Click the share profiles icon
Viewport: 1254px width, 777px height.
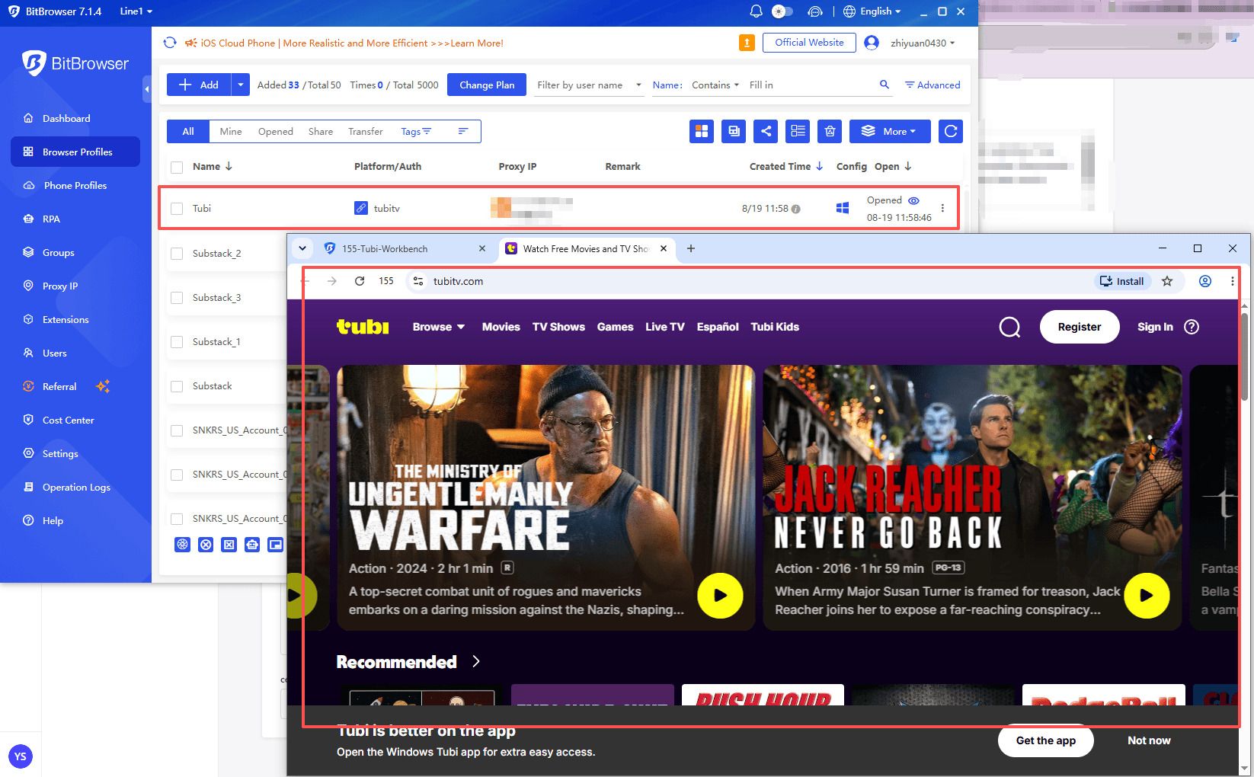pos(766,131)
